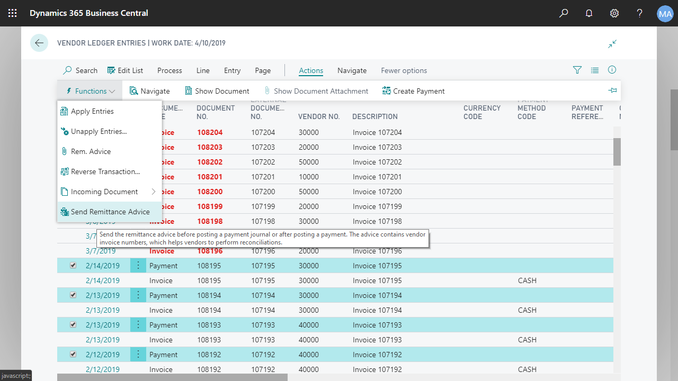
Task: Sort by the Vendor No. column header
Action: (x=319, y=116)
